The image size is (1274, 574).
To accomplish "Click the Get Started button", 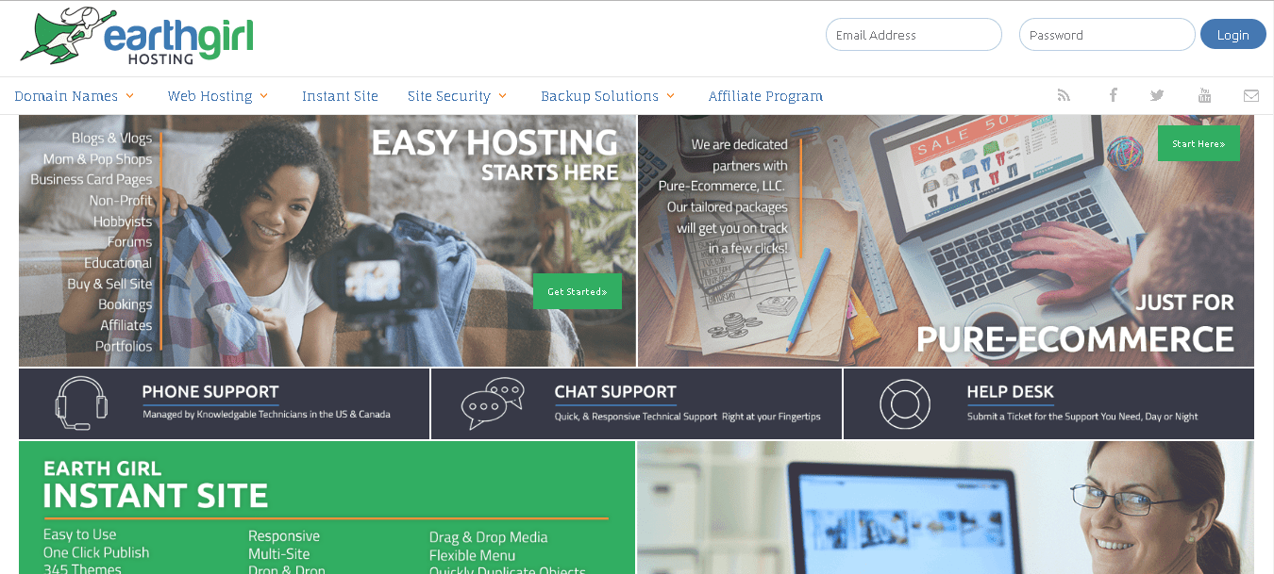I will 578,291.
